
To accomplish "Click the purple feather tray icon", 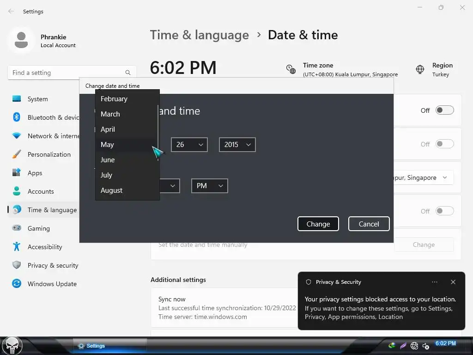I will point(403,345).
